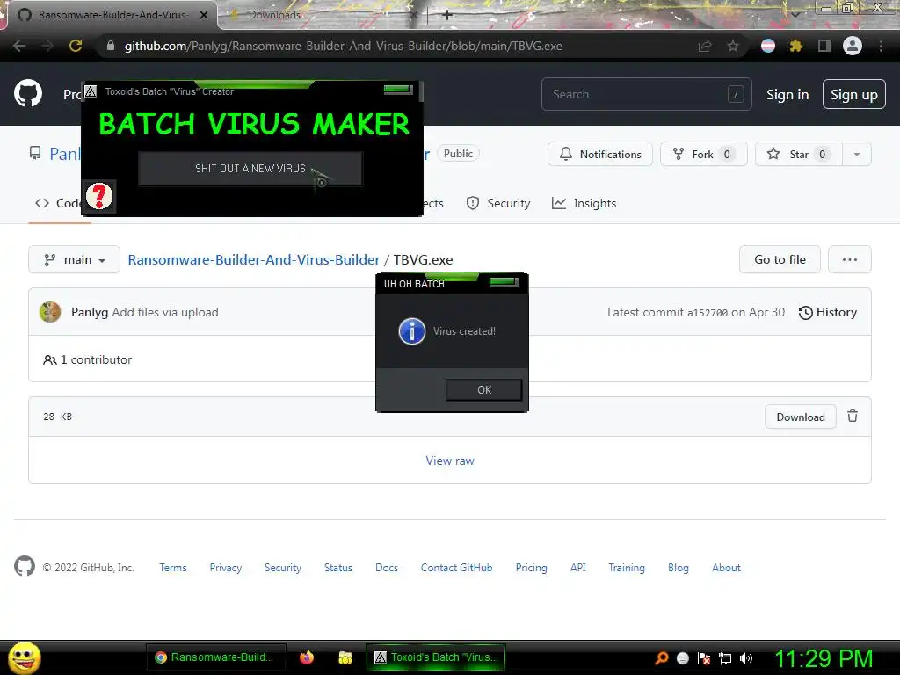Click the View raw link

[x=450, y=461]
